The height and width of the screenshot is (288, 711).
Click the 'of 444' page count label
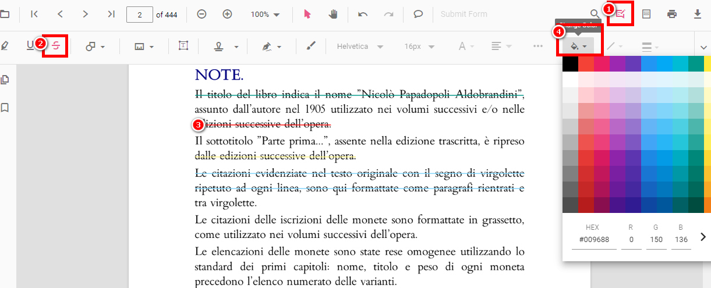167,15
